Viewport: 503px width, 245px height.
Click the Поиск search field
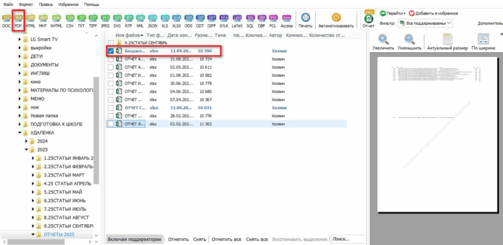(348, 239)
